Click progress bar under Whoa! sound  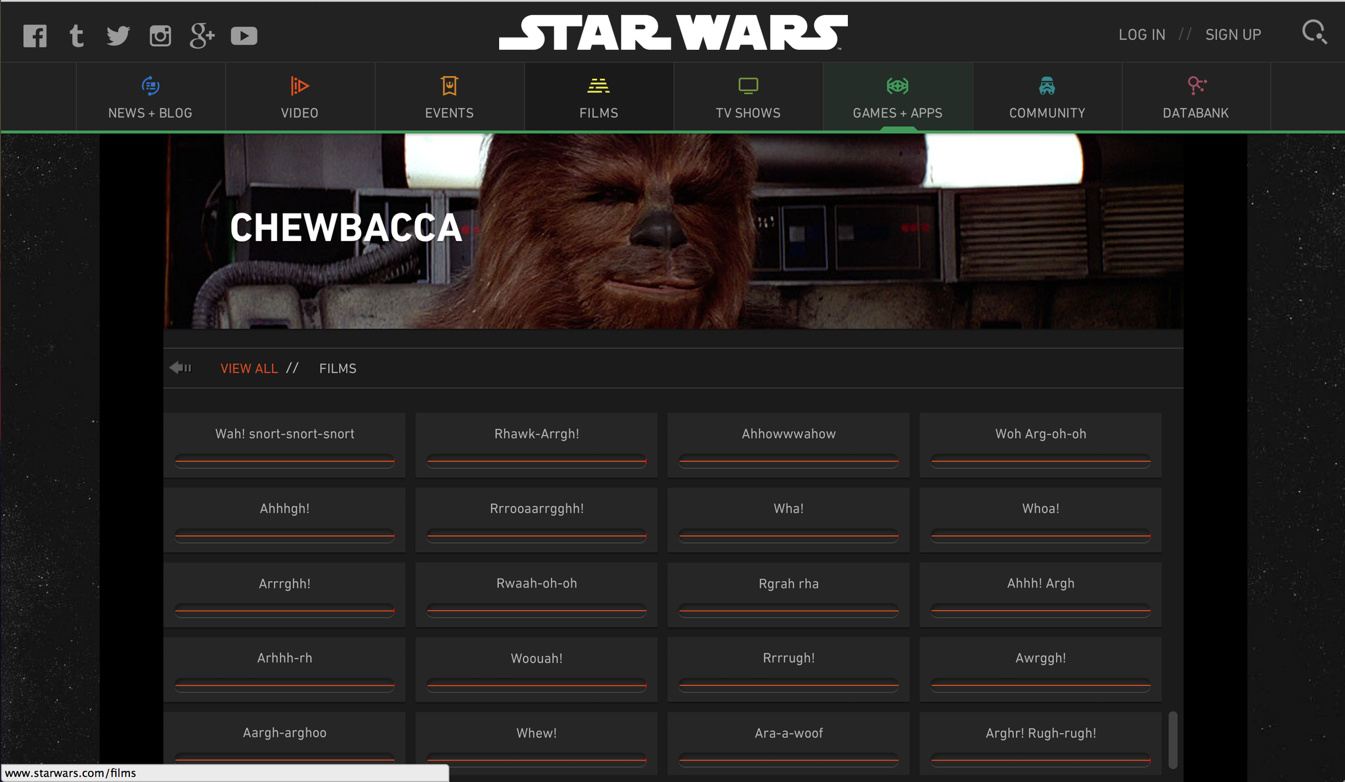(x=1040, y=536)
